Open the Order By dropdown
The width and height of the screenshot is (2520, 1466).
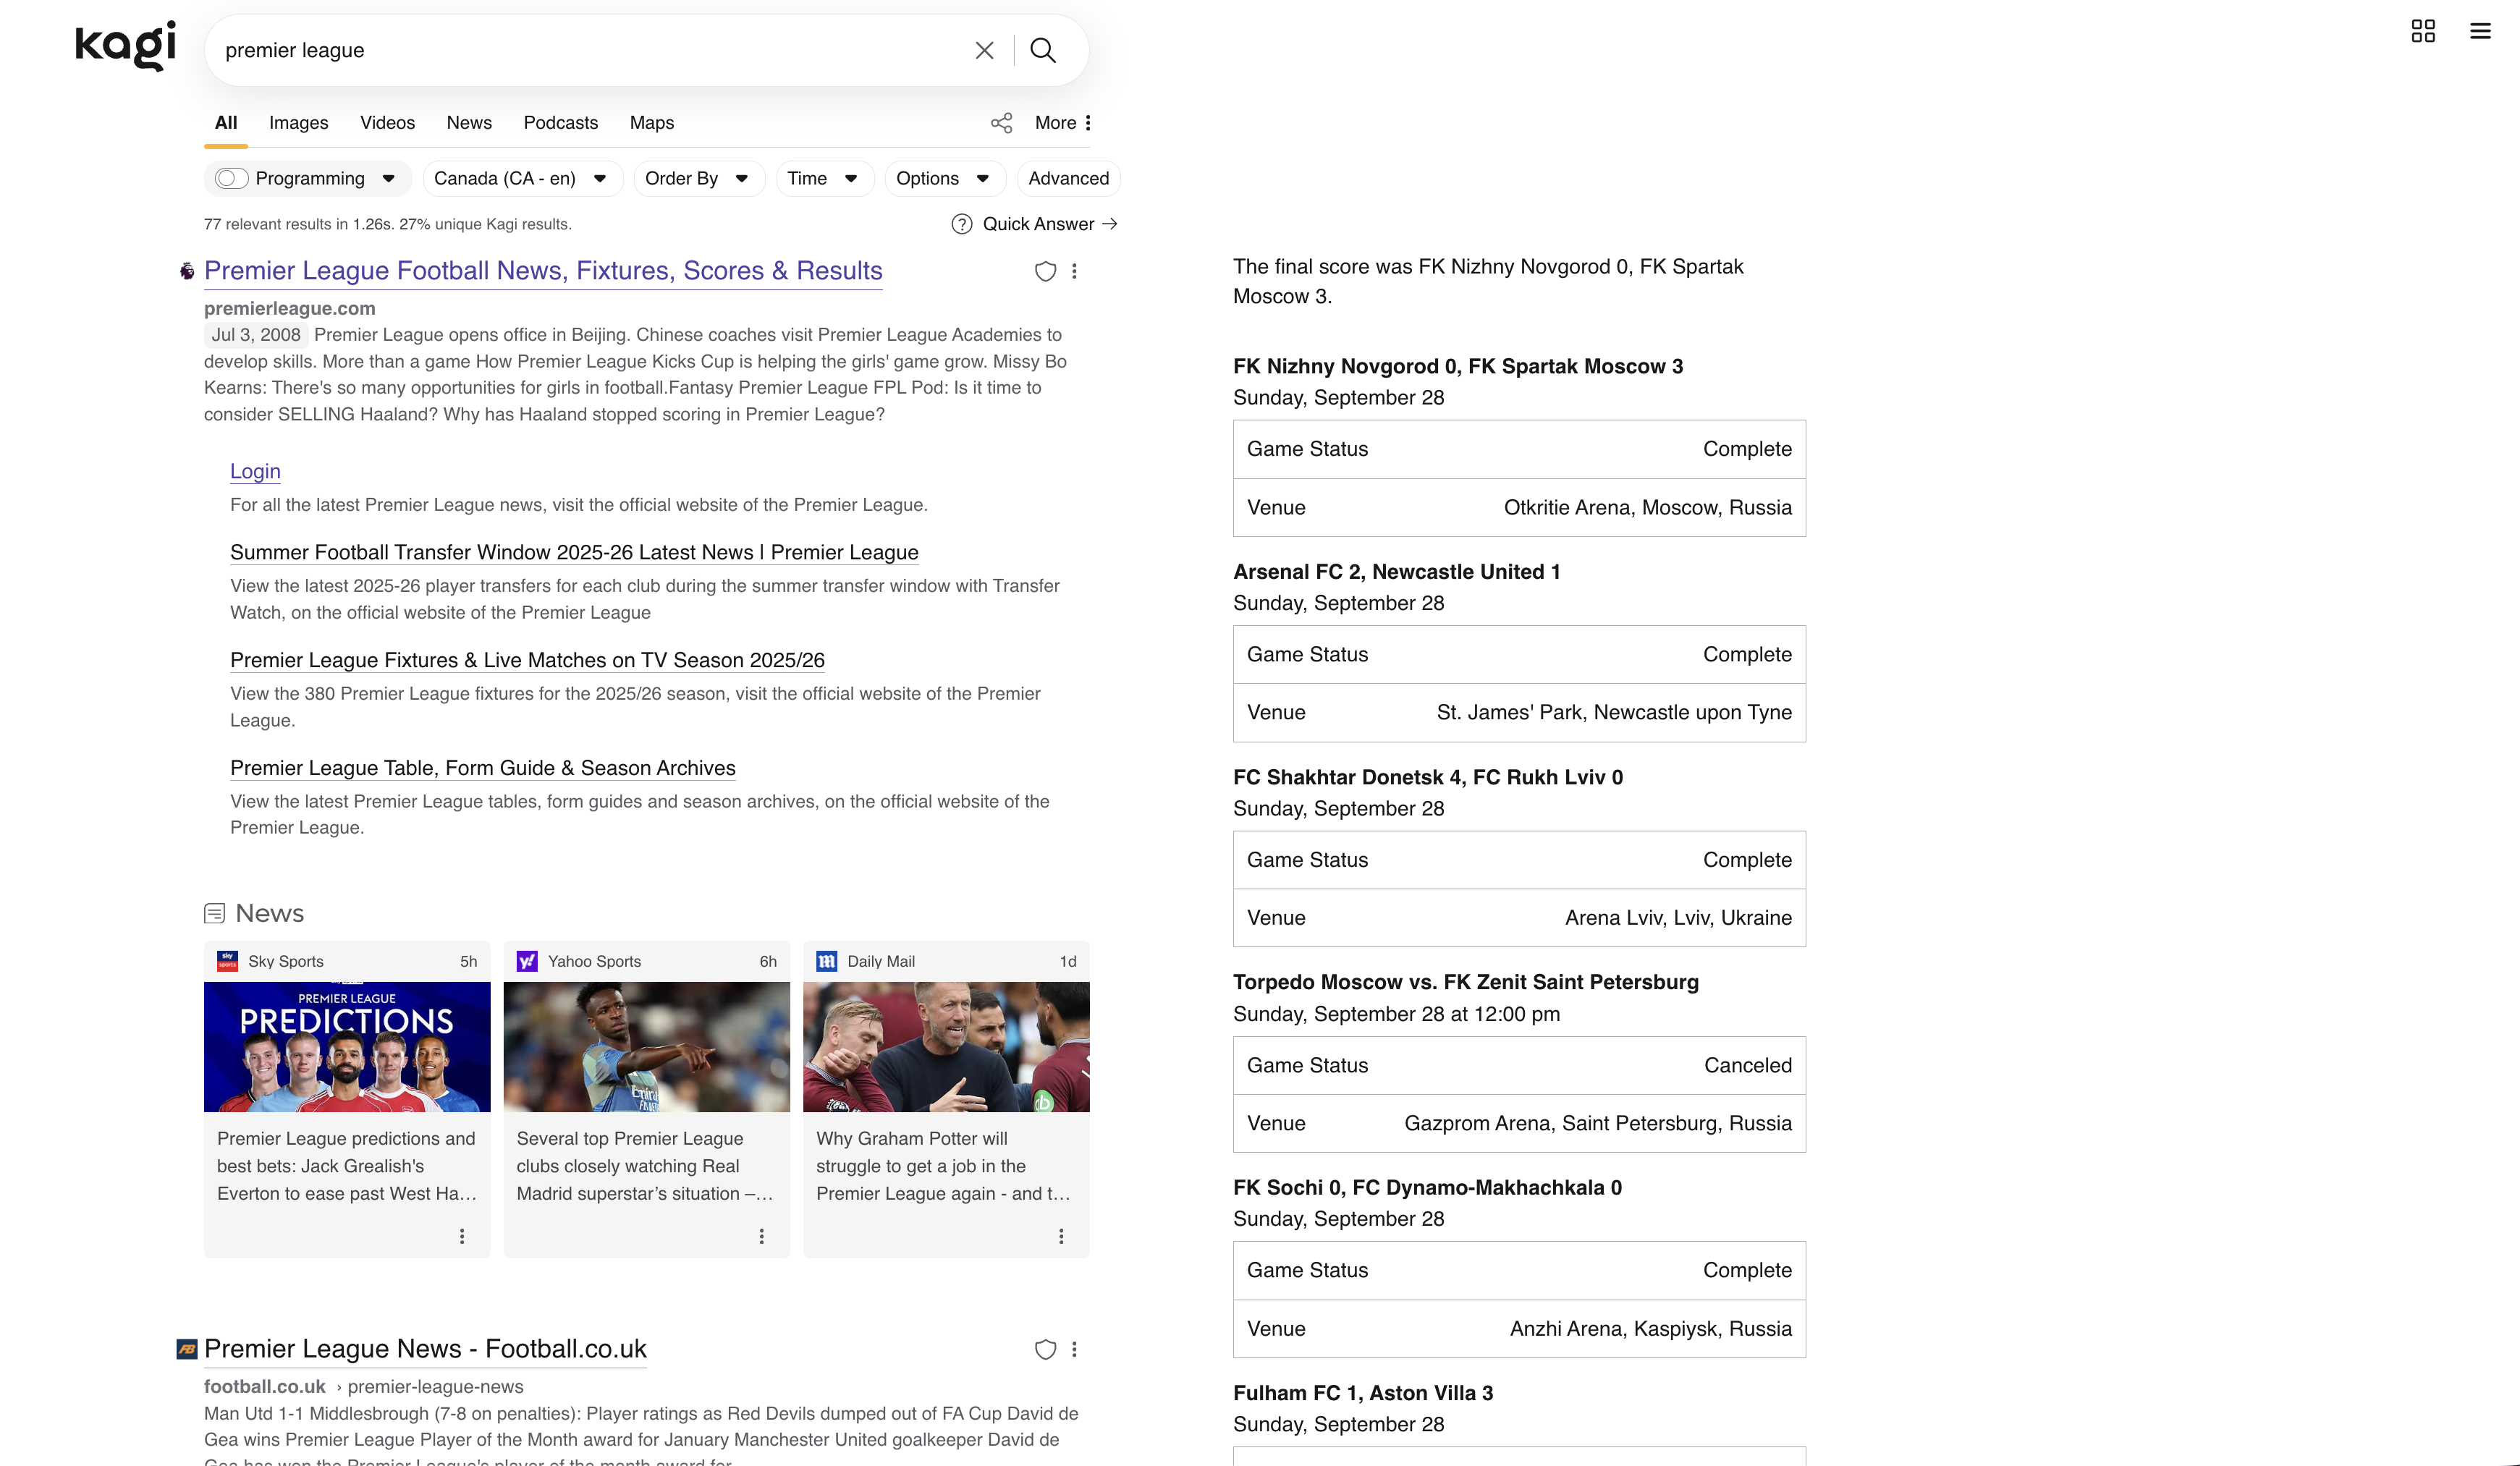pyautogui.click(x=697, y=178)
